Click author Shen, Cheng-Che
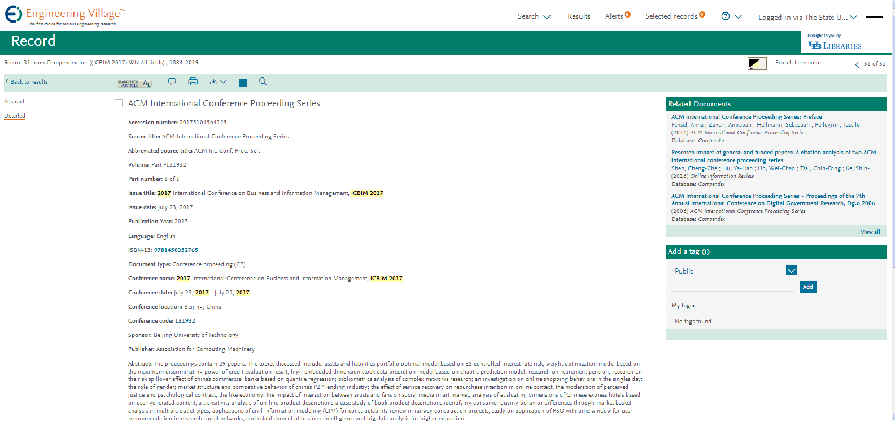Screen dimensions: 895x421 coord(695,168)
